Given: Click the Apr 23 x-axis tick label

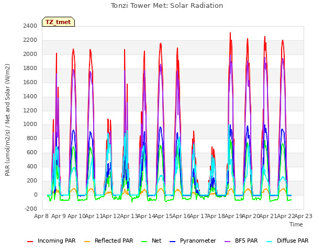Looking at the screenshot, I should (x=304, y=216).
